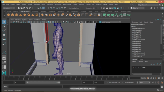
Task: Click the Undo arrow icon
Action: point(27,8)
